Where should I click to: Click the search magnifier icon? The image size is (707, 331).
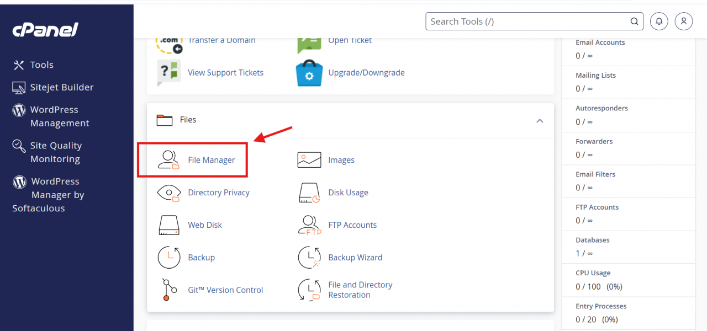635,22
